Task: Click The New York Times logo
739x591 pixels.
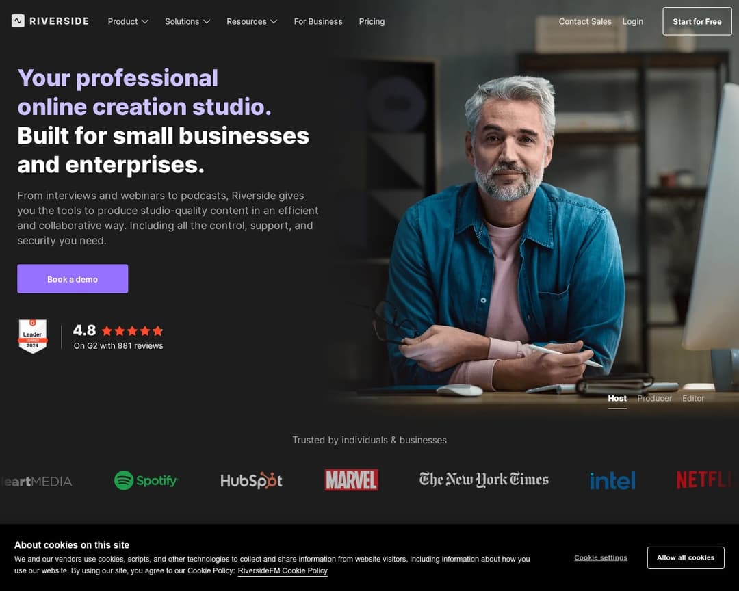Action: click(x=484, y=480)
